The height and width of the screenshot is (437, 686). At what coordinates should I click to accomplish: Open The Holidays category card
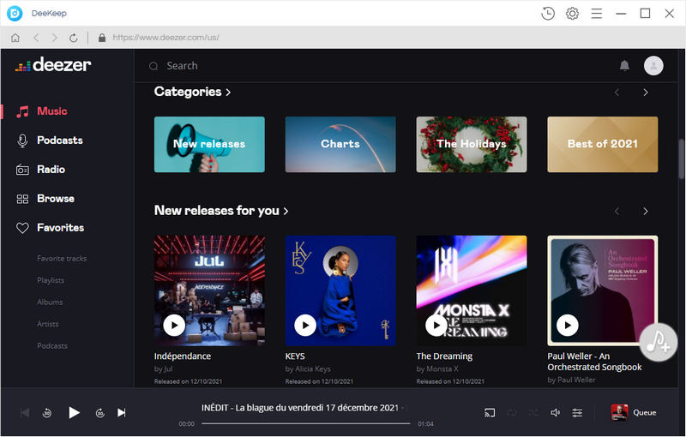tap(471, 144)
